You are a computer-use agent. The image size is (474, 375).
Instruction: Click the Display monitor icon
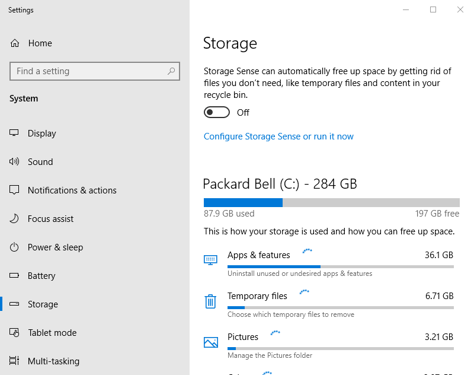14,133
